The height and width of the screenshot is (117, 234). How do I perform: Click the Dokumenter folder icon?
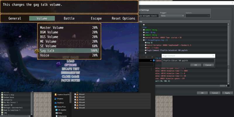coord(56,116)
